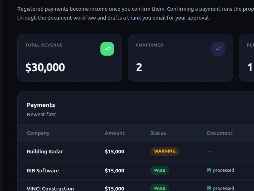Click RIB Software's $15,000 amount
The width and height of the screenshot is (254, 191).
pyautogui.click(x=115, y=171)
